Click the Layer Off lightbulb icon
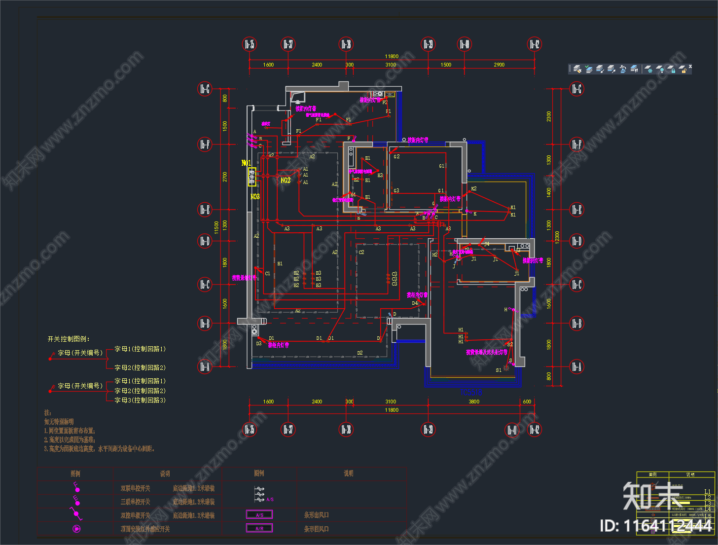718x545 pixels. click(660, 69)
